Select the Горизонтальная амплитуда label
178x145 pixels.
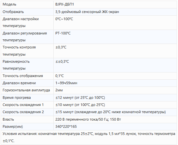(x=26, y=90)
